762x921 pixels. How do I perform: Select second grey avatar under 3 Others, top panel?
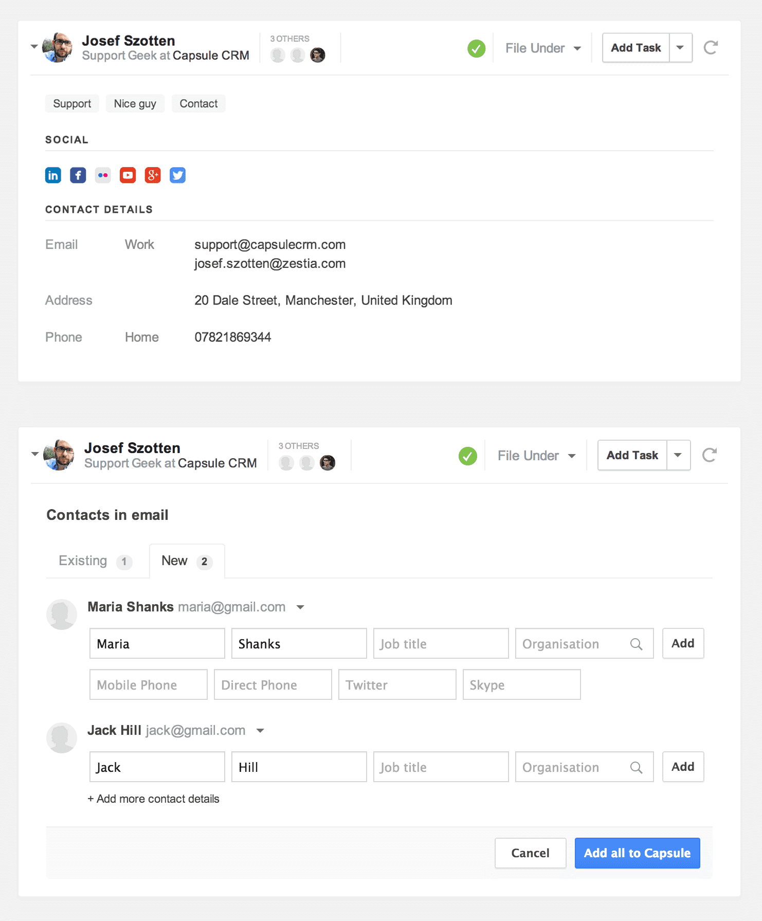tap(298, 55)
